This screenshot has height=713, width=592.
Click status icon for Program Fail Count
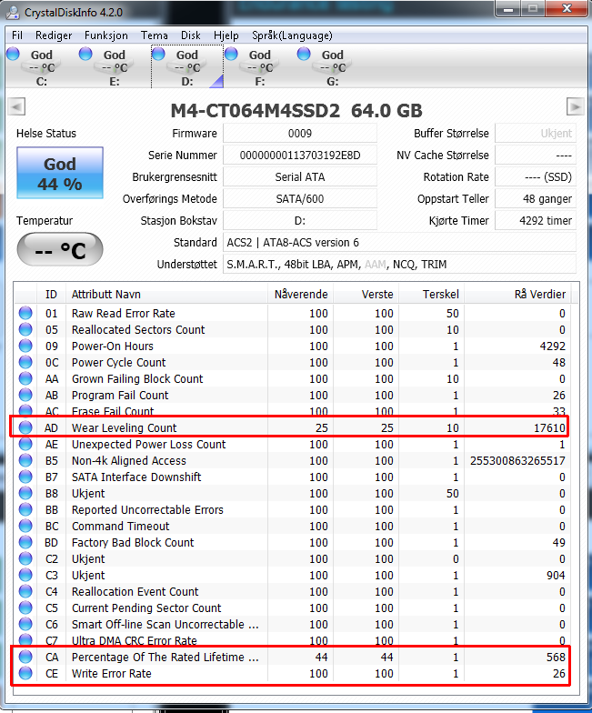pyautogui.click(x=25, y=395)
